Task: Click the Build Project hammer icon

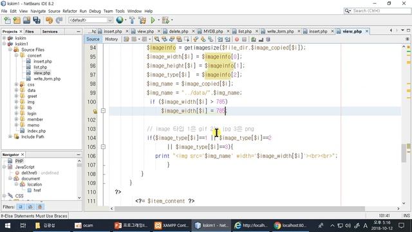Action: 132,20
